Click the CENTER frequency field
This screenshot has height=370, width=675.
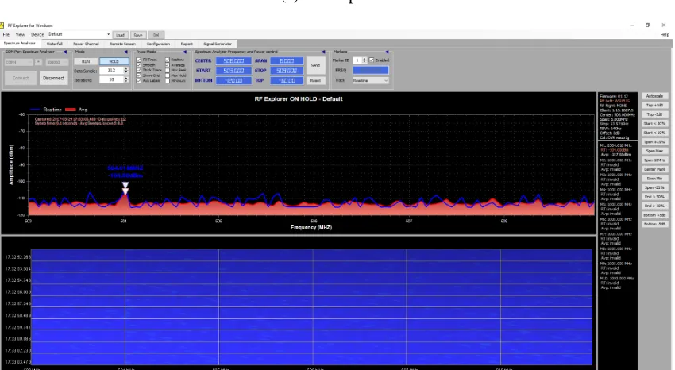tap(233, 60)
